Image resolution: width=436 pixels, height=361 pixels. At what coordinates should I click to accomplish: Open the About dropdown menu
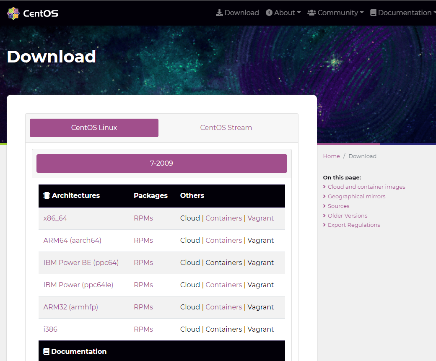283,13
